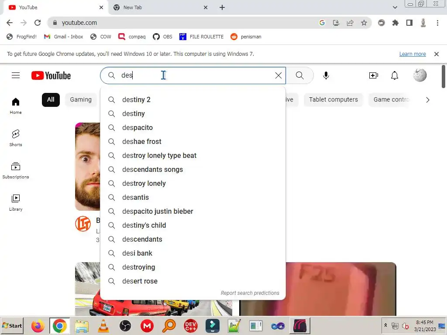Choose suggestion "descendants songs"

pos(193,170)
